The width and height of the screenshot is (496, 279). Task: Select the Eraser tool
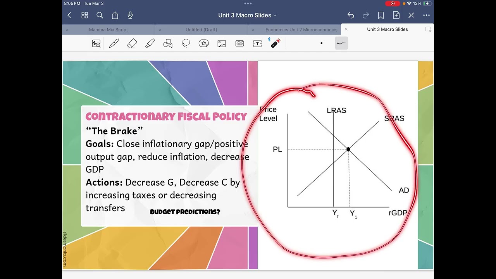132,43
